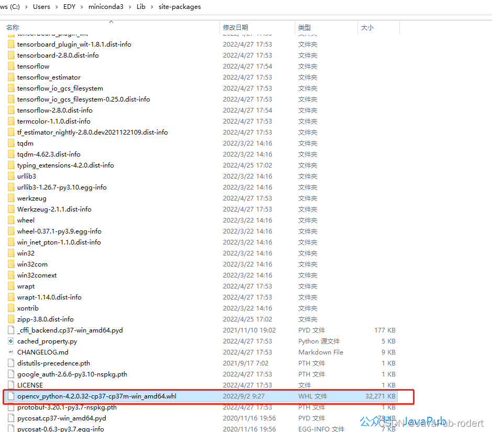Select urllib3-1.26.7-py3.10.egg-info folder name
The height and width of the screenshot is (432, 492).
point(62,187)
